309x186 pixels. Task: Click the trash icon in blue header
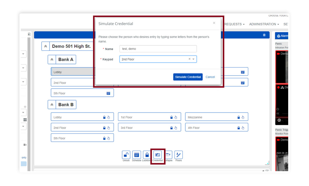[x=264, y=35]
